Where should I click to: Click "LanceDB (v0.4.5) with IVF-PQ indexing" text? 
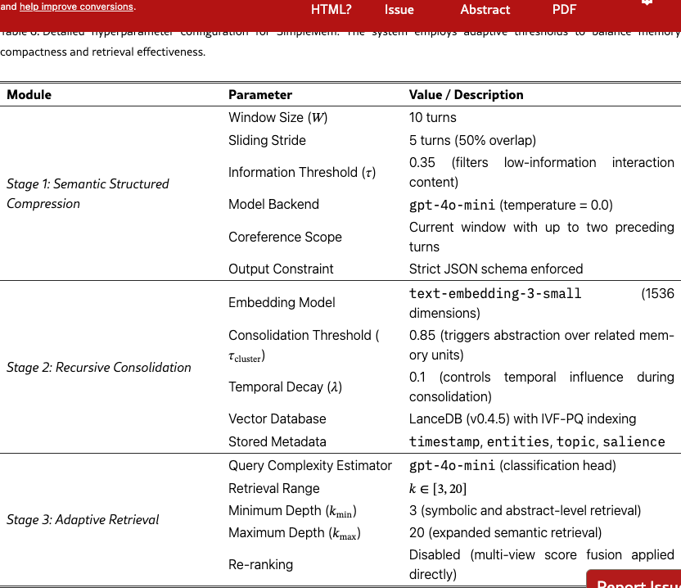522,418
